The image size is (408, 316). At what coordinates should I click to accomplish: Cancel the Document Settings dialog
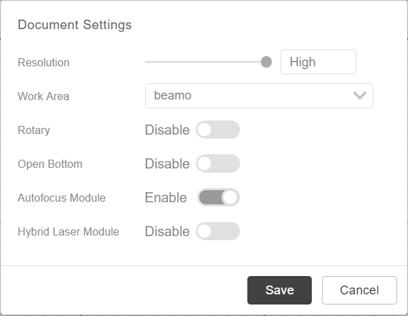[x=359, y=290]
